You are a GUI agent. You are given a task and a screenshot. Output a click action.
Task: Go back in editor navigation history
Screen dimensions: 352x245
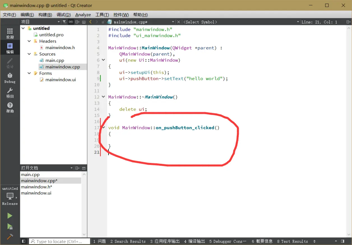coord(91,22)
